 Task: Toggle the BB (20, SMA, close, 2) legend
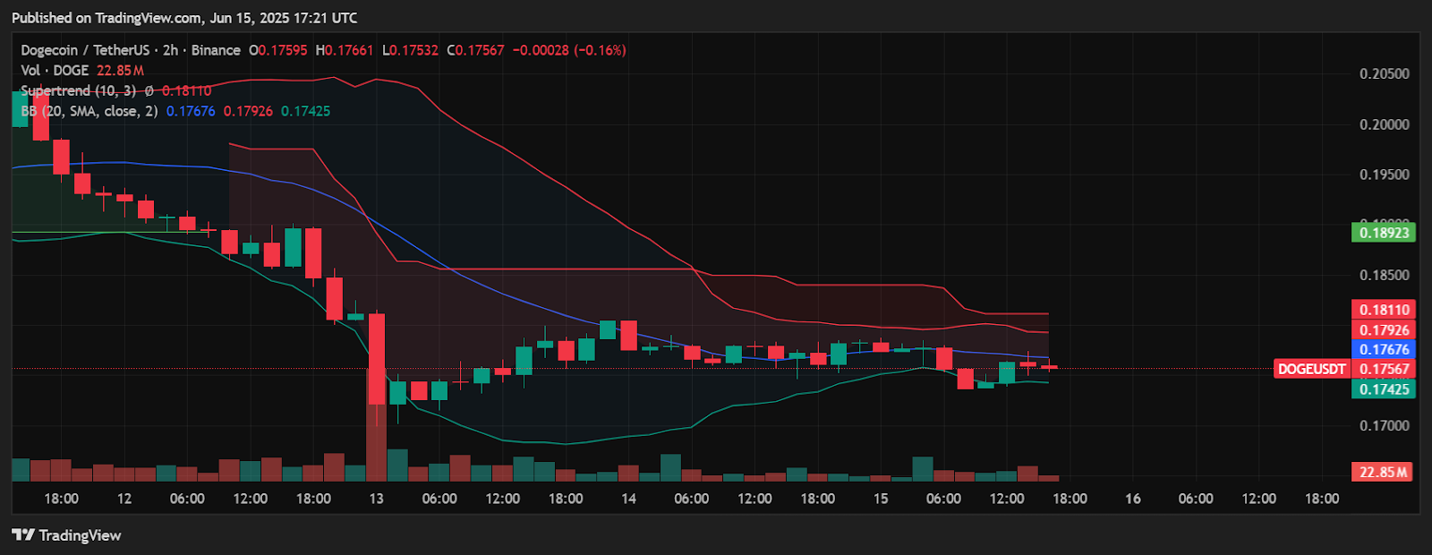[89, 111]
